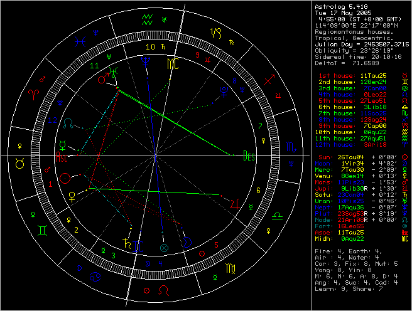Select the 'Sidereal time: 20:10:16' line

(x=358, y=57)
